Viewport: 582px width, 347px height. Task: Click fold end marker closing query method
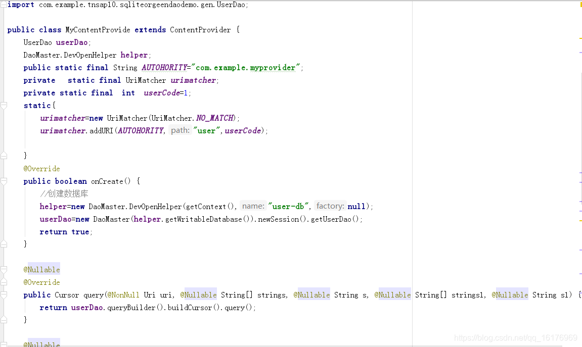click(4, 319)
